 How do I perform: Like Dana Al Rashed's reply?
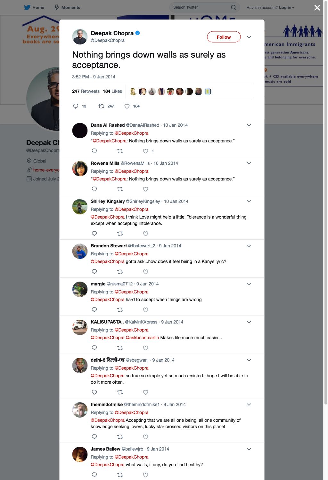point(145,151)
